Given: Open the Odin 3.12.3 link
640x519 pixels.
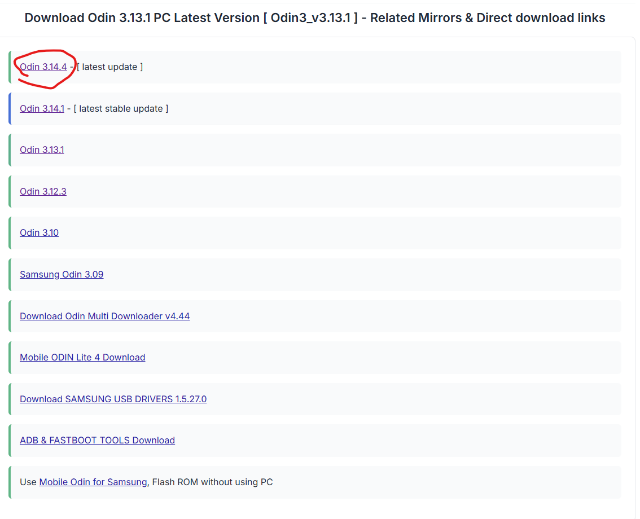Looking at the screenshot, I should click(43, 191).
